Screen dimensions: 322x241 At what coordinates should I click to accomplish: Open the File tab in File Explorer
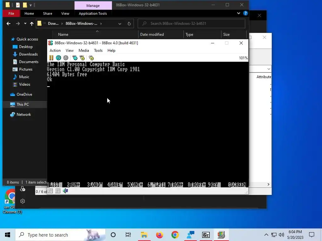(x=11, y=13)
